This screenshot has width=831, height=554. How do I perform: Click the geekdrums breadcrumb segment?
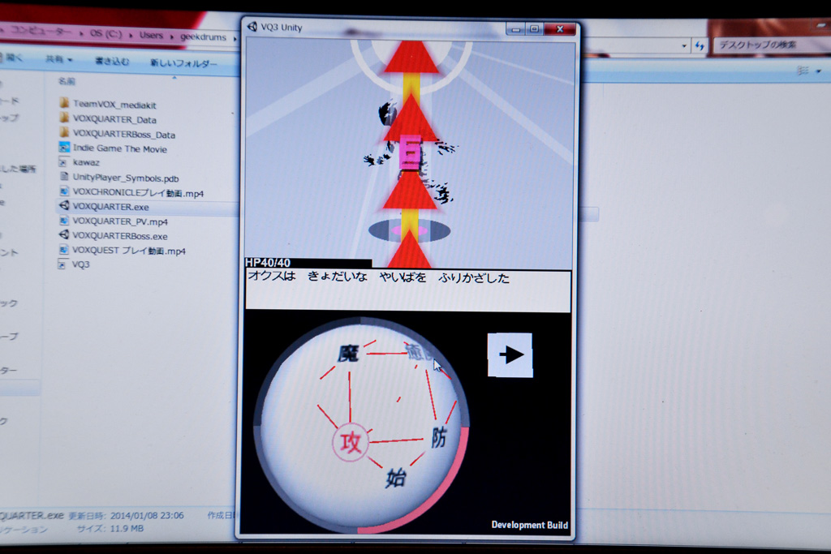pos(203,37)
